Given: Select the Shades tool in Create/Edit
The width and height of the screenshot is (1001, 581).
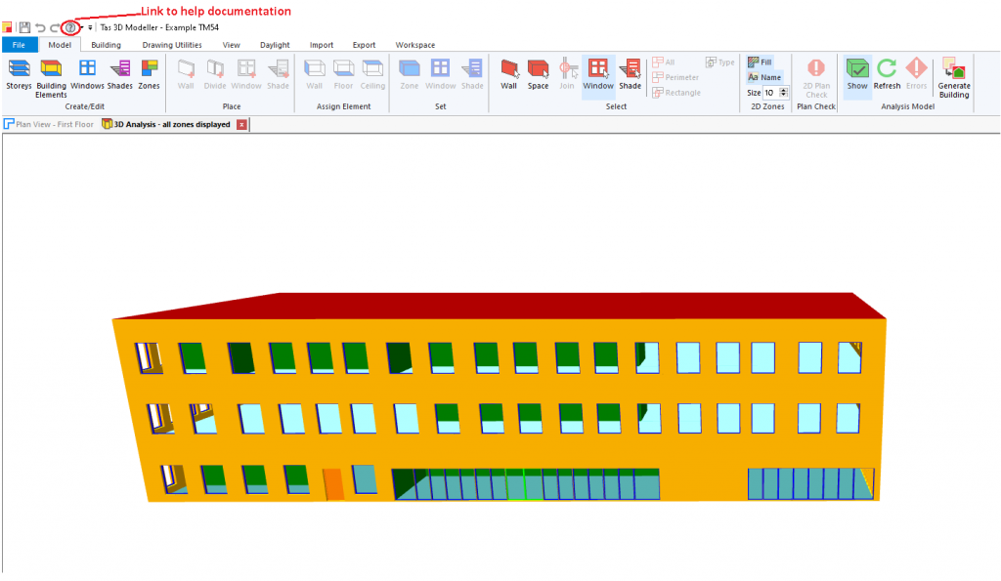Looking at the screenshot, I should click(119, 70).
